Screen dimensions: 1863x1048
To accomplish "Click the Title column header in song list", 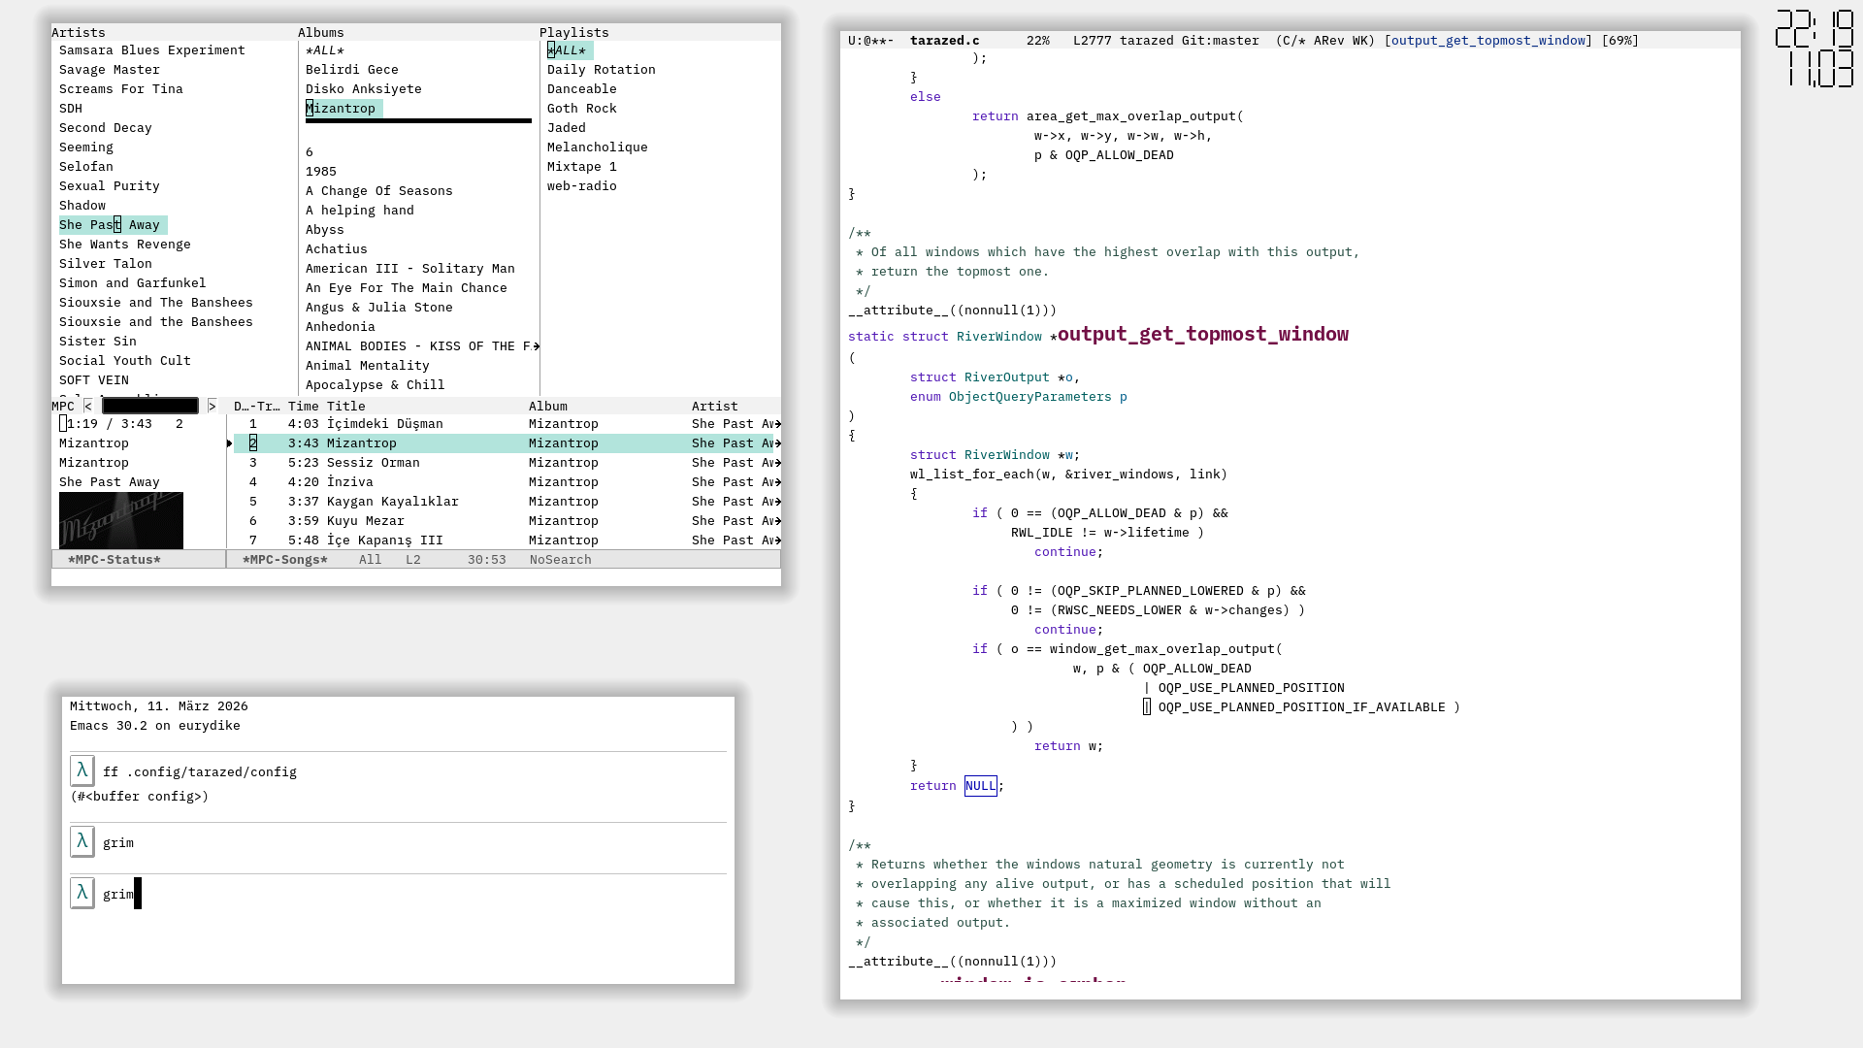I will coord(345,407).
